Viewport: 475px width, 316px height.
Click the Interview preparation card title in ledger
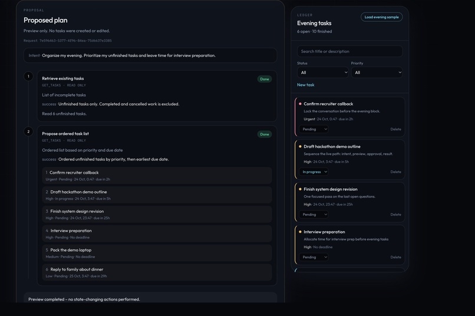coord(324,232)
